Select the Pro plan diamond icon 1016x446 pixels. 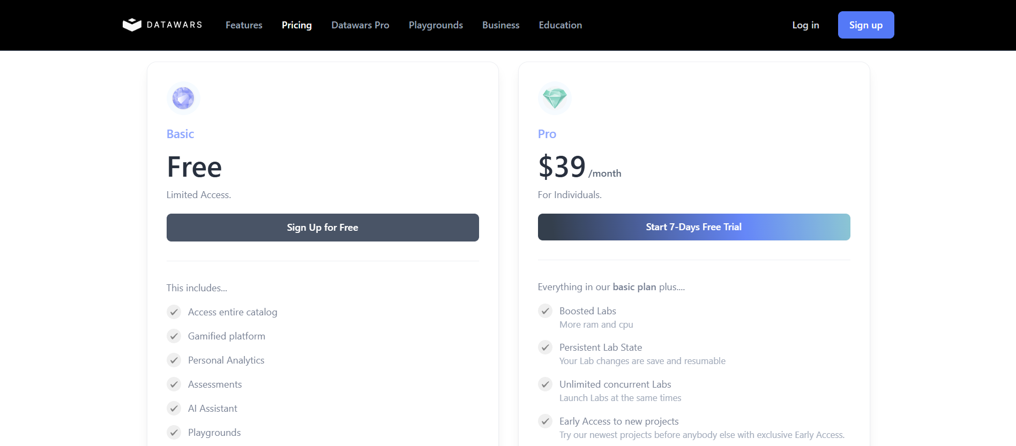[555, 98]
